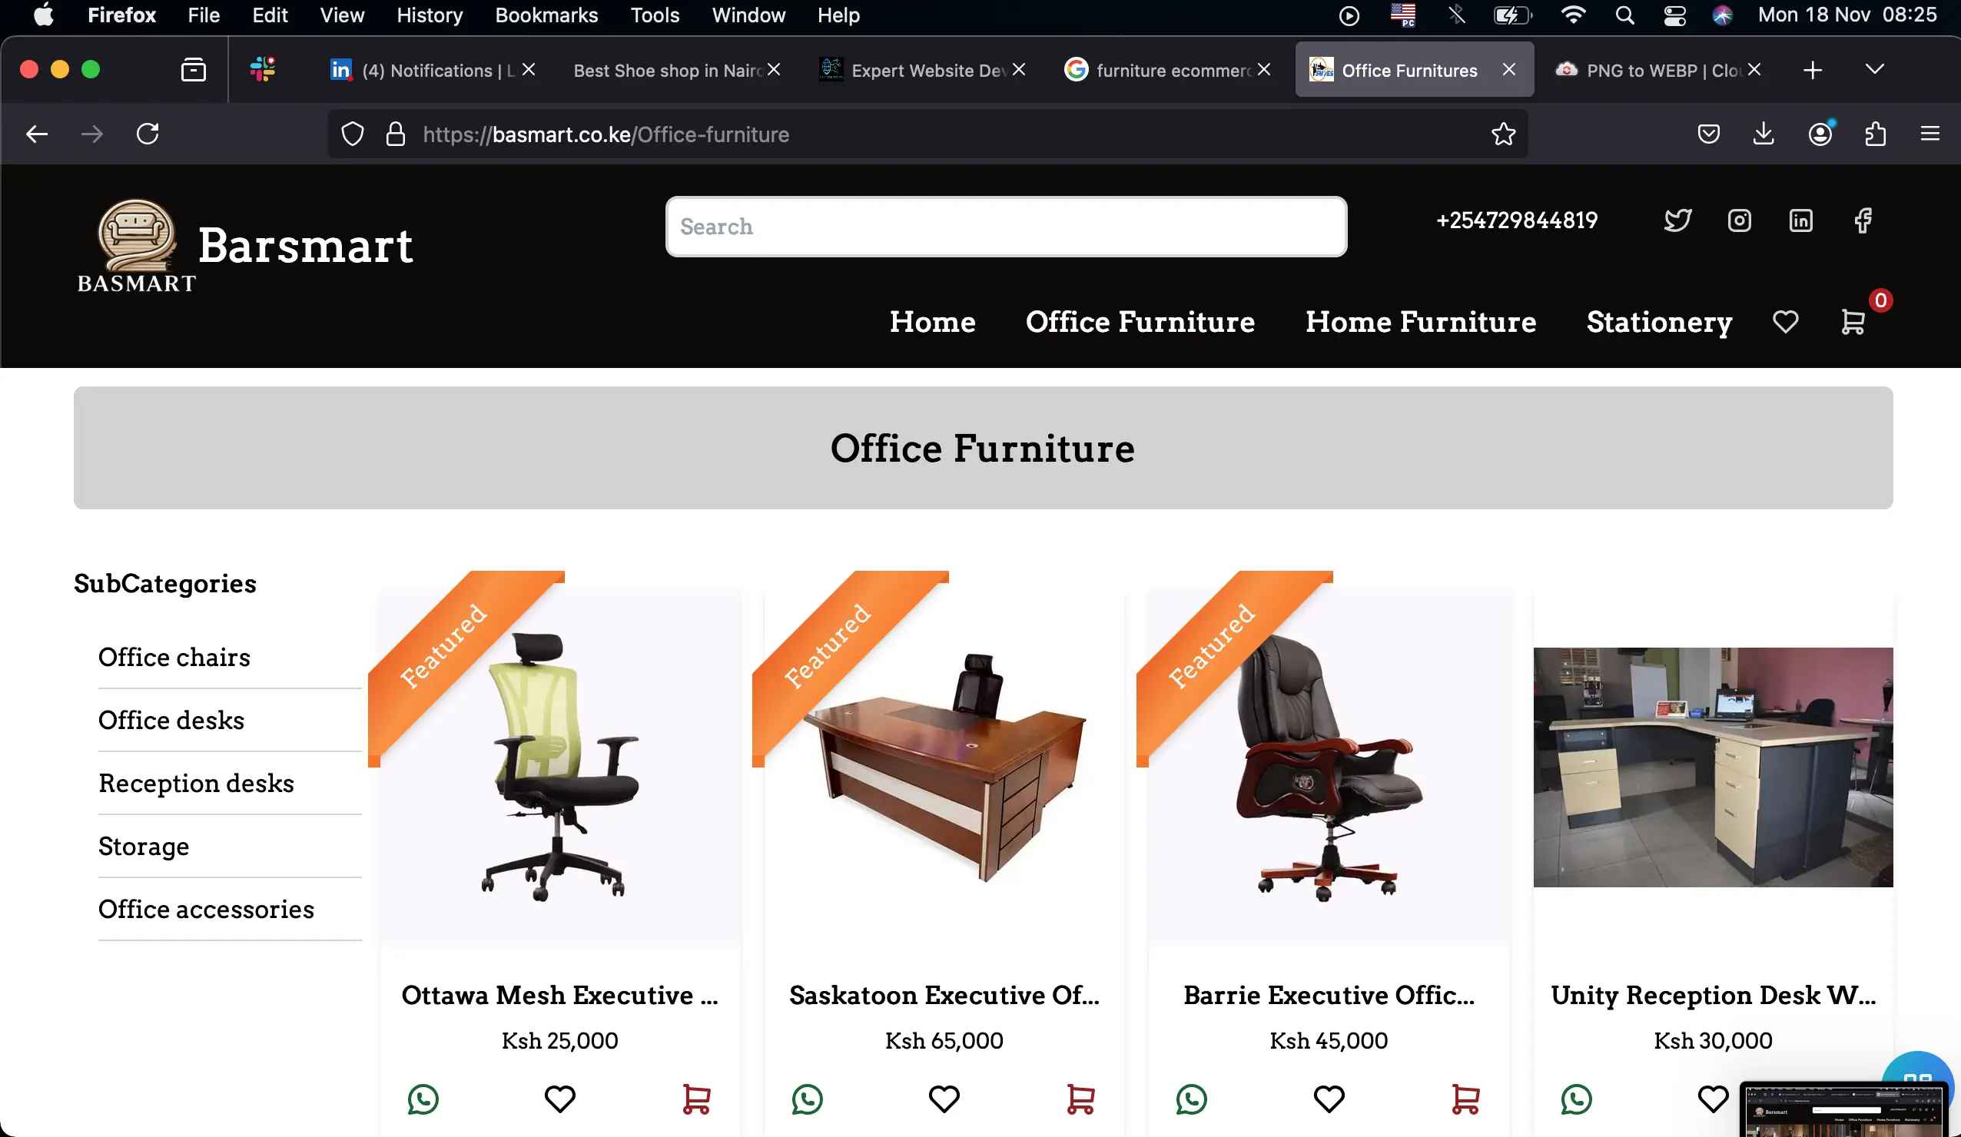The width and height of the screenshot is (1961, 1137).
Task: Expand the Storage subcategory filter
Action: [144, 846]
